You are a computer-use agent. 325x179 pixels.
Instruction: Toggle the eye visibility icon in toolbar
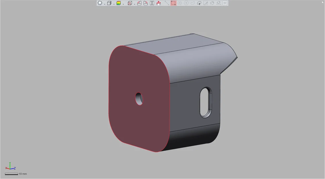click(225, 3)
